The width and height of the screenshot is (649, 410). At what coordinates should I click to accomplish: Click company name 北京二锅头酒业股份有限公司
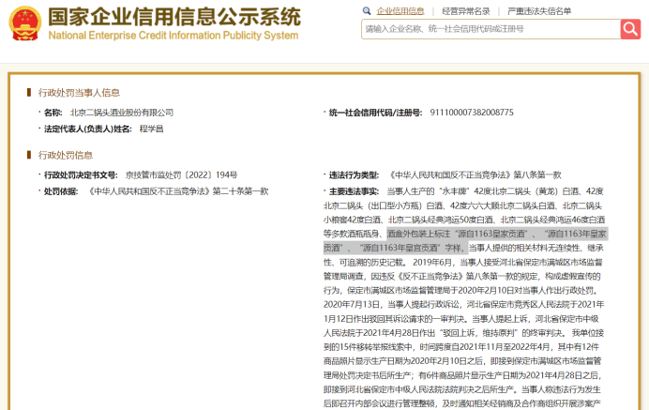coord(122,113)
